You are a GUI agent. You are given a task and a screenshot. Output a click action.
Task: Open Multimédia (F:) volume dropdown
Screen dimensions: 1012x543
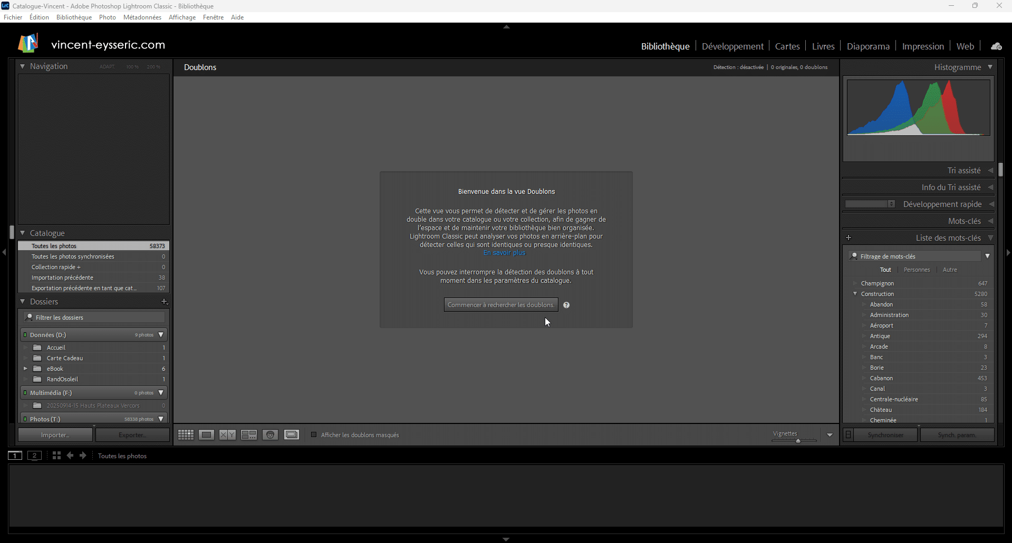coord(161,392)
